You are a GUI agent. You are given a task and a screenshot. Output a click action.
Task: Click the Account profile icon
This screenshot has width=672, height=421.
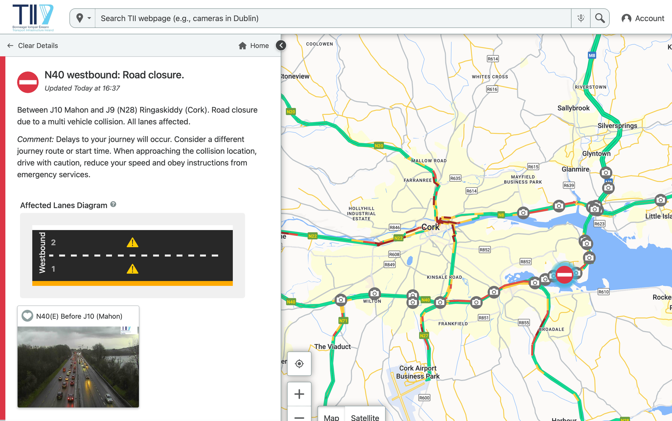coord(626,18)
